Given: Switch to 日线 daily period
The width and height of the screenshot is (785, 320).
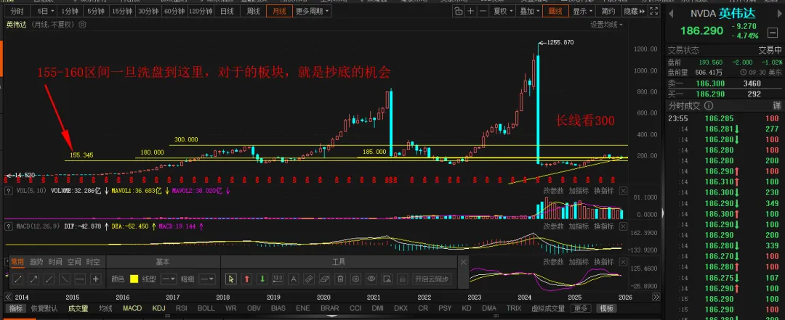Looking at the screenshot, I should [x=228, y=11].
